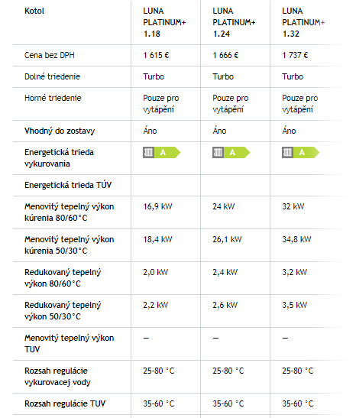This screenshot has width=356, height=418.
Task: Click the 1 615 € price cell
Action: tap(156, 55)
